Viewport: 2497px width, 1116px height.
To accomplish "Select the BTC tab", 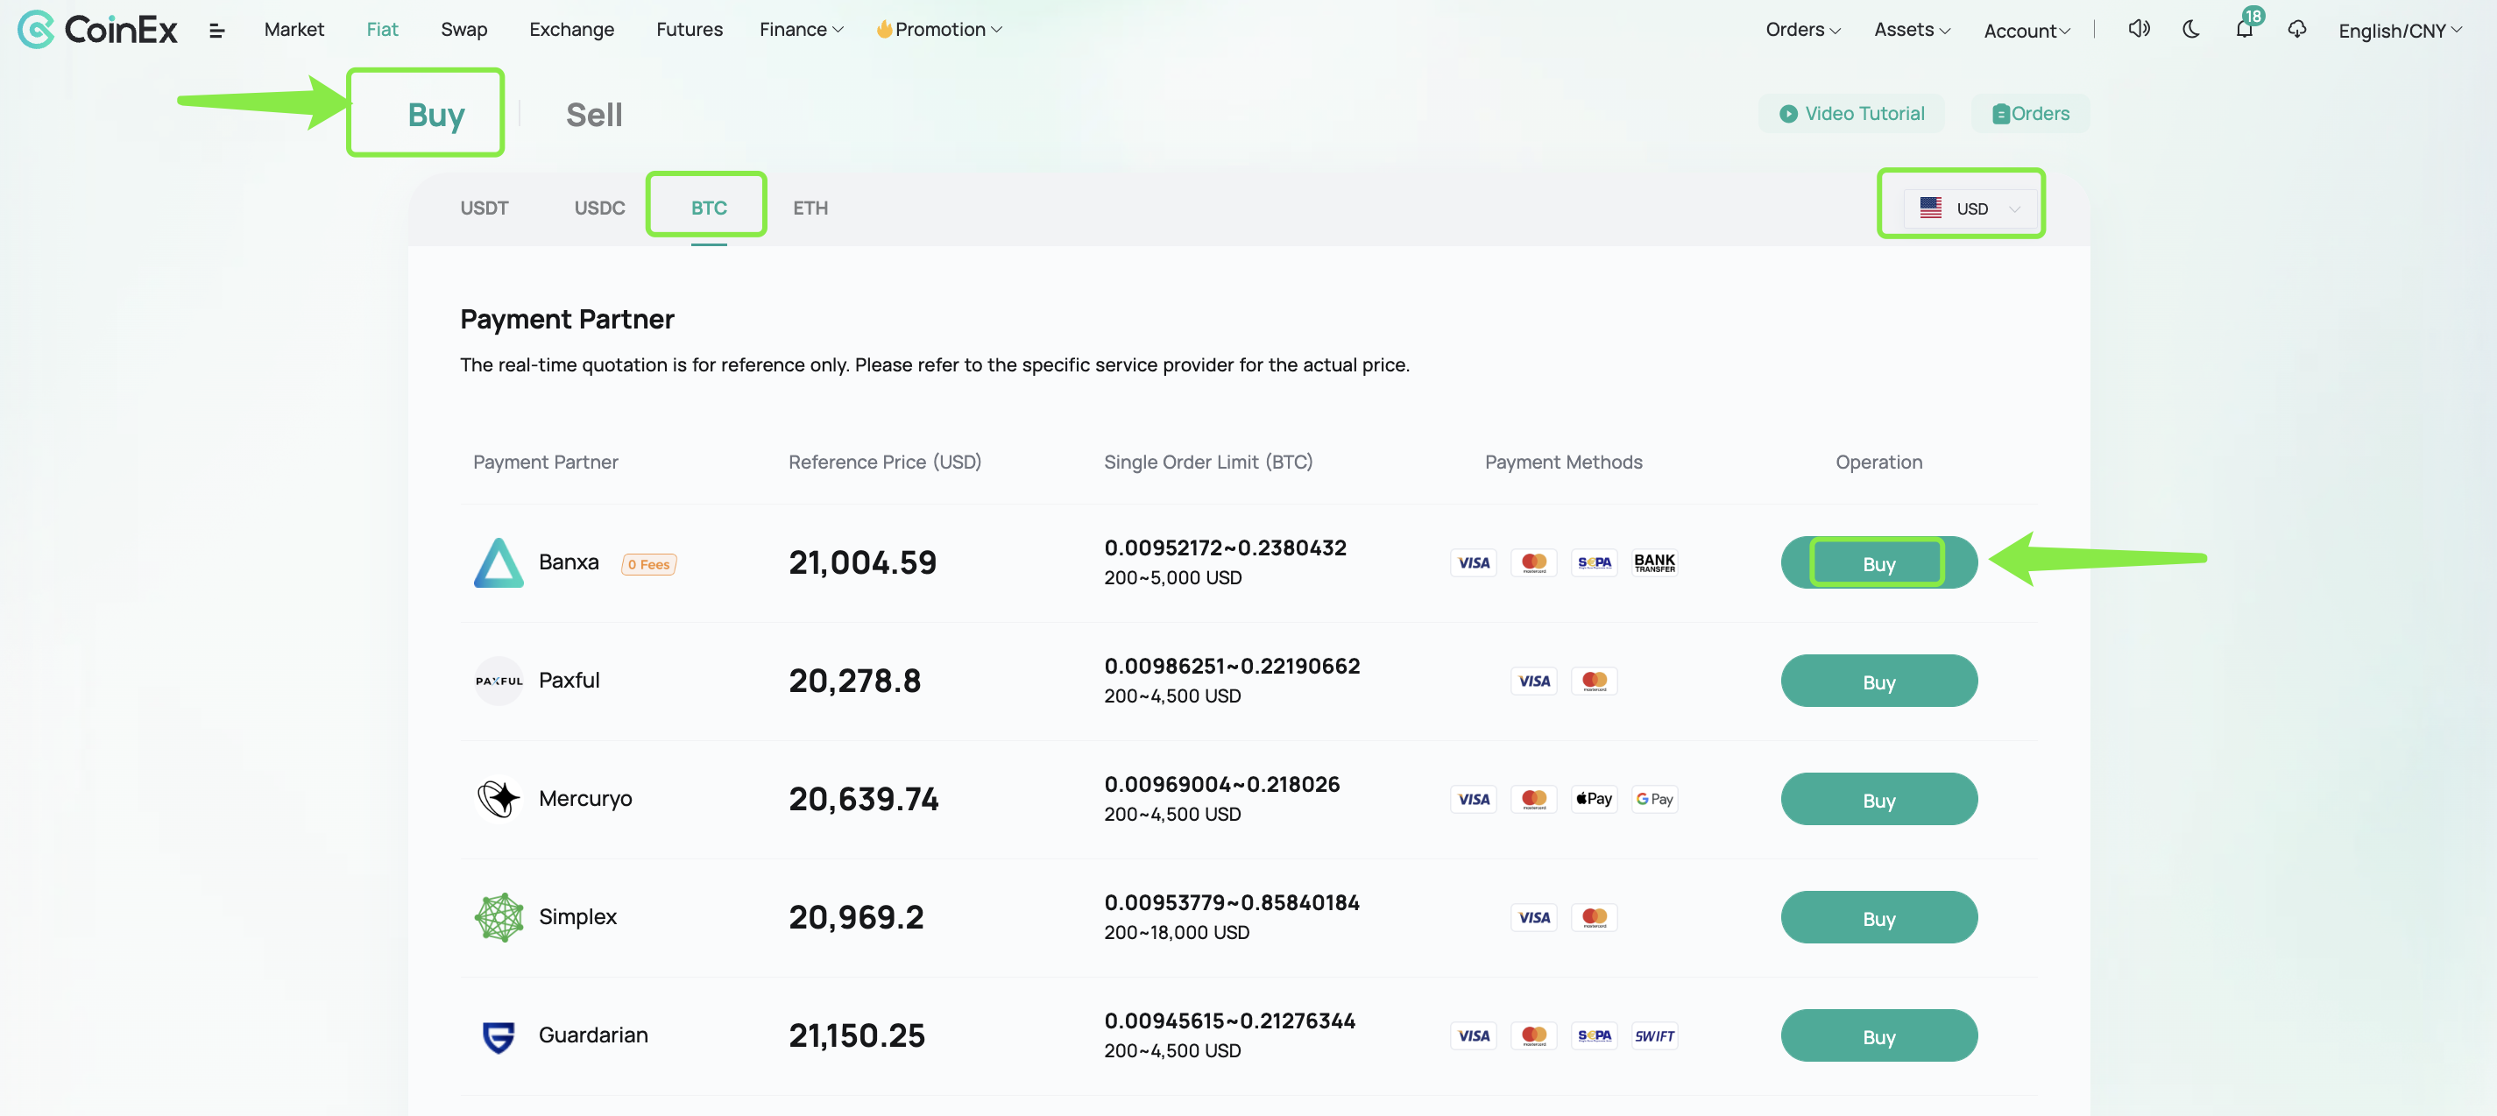I will point(709,205).
